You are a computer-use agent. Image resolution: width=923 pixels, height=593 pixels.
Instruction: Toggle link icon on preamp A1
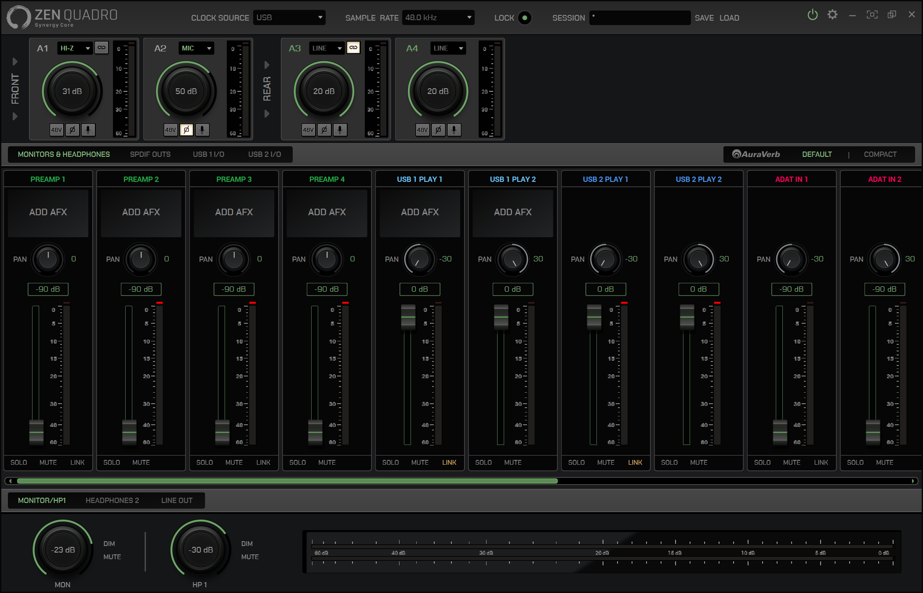102,47
